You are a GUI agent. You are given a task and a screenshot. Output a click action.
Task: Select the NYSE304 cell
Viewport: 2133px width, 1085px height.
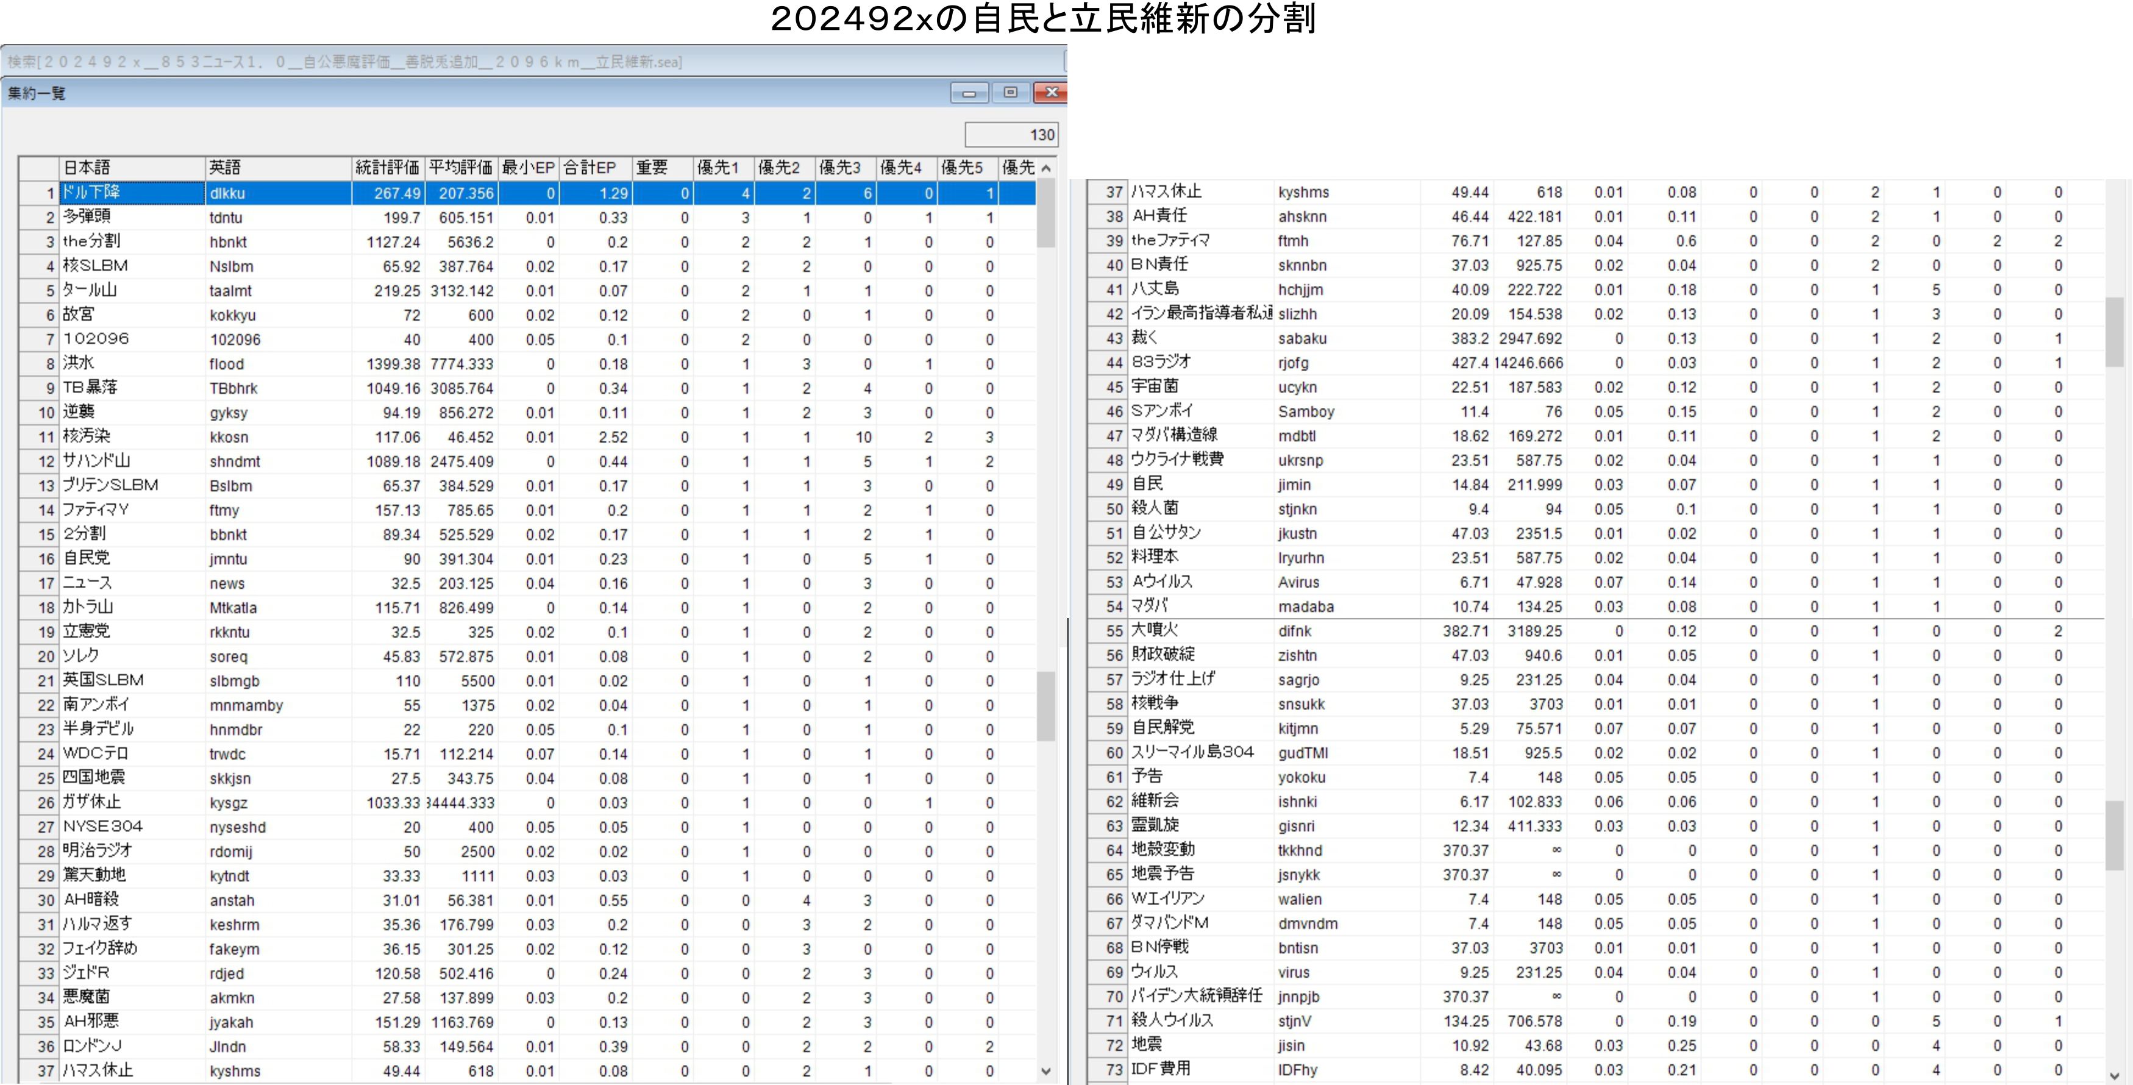[132, 827]
